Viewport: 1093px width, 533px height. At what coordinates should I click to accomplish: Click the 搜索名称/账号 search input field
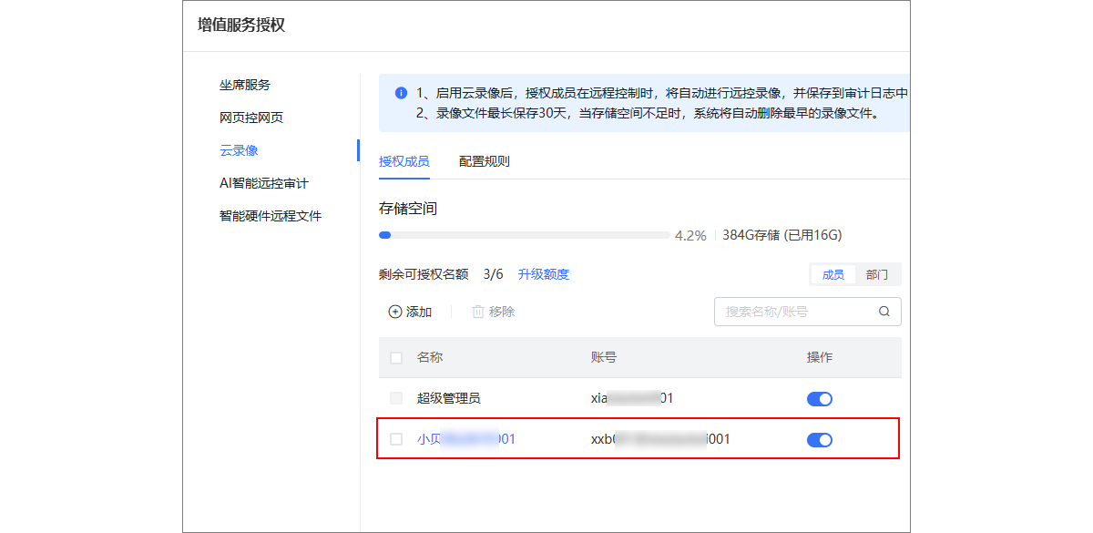[792, 311]
